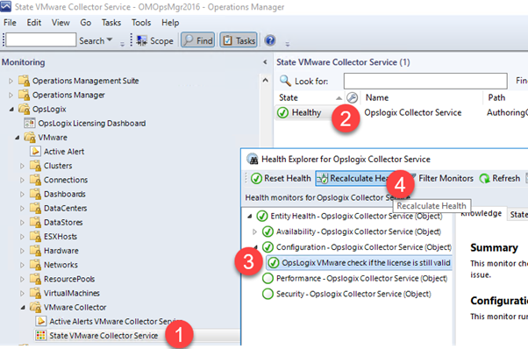Open Active Alerts VMware Collector Service view

click(x=116, y=322)
